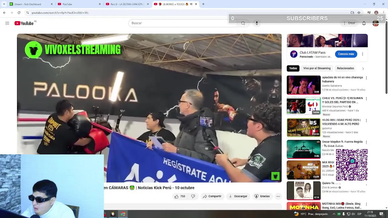Open VLOG SOAD EN PERÚ #5 thumbnail
The width and height of the screenshot is (388, 218).
(303, 127)
